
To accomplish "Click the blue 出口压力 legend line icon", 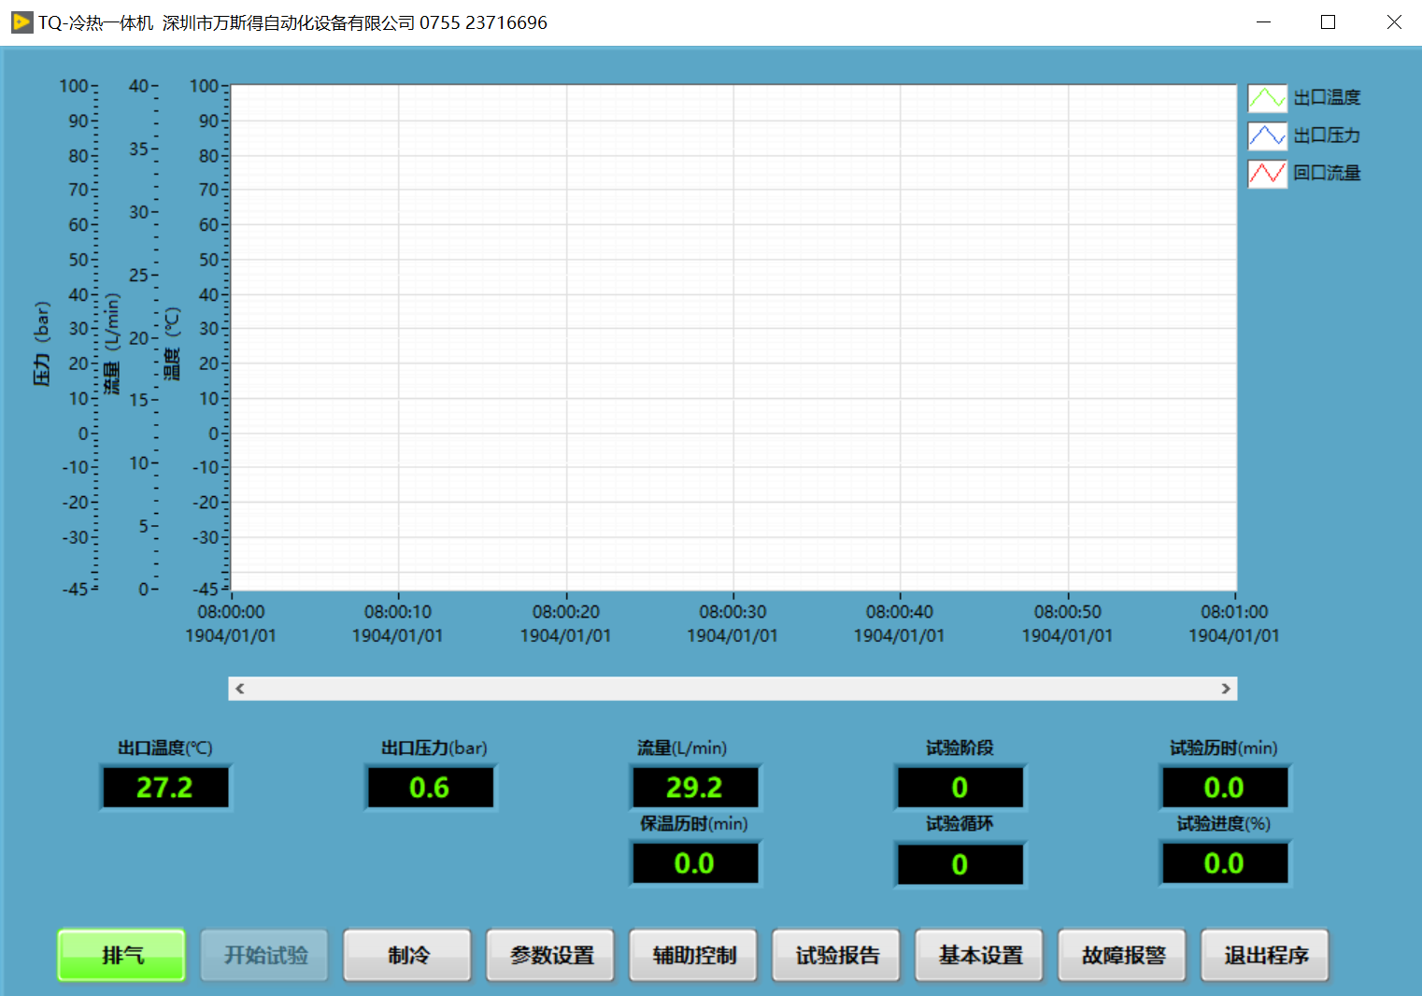I will [x=1267, y=135].
